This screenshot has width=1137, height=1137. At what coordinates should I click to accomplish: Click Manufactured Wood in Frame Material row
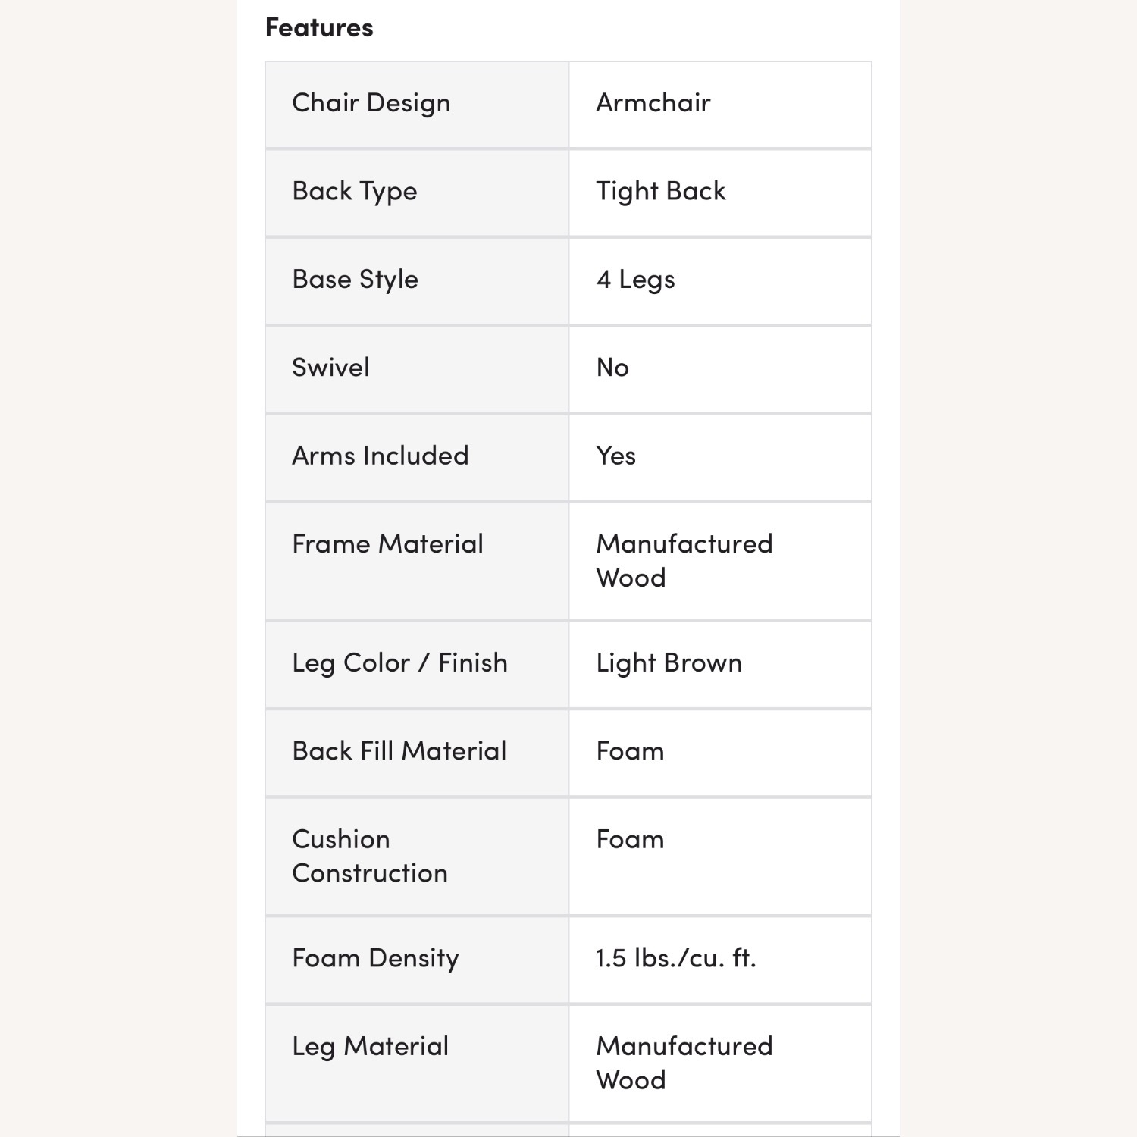click(684, 561)
